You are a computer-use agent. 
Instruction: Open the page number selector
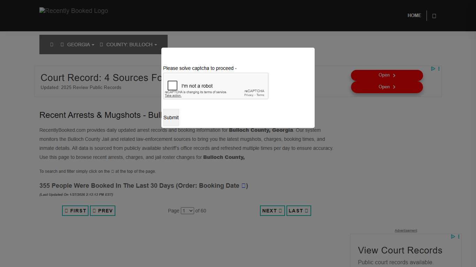187,211
